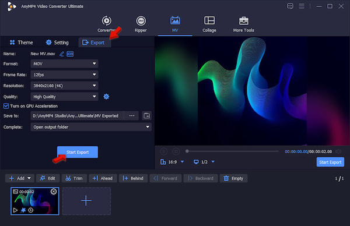The image size is (350, 226).
Task: Switch to the Theme tab
Action: (x=21, y=43)
